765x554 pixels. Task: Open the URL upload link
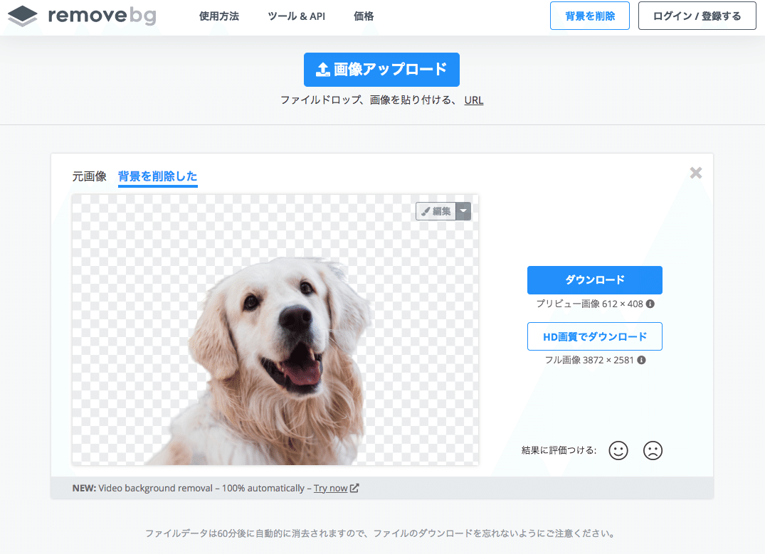(x=474, y=100)
